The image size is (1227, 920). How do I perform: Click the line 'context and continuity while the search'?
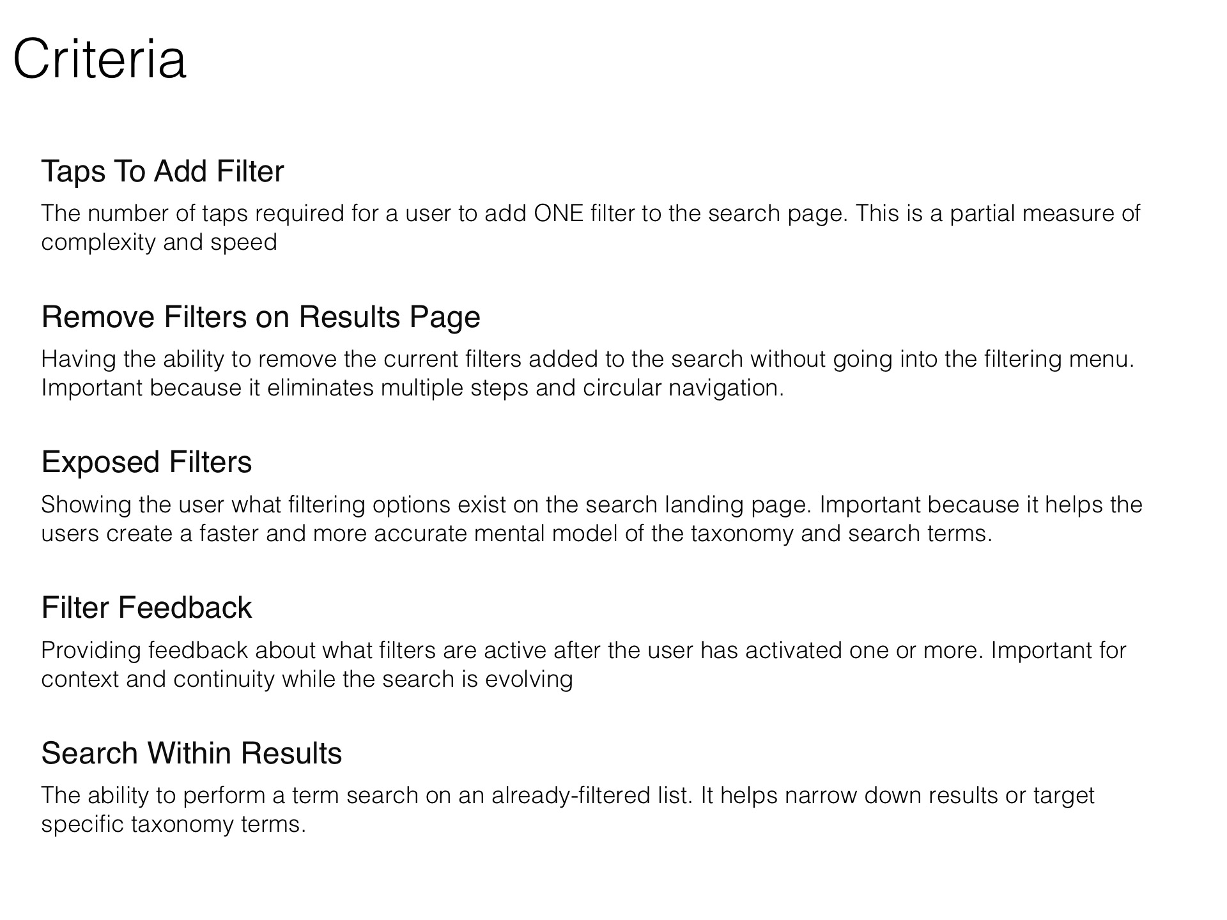coord(307,679)
